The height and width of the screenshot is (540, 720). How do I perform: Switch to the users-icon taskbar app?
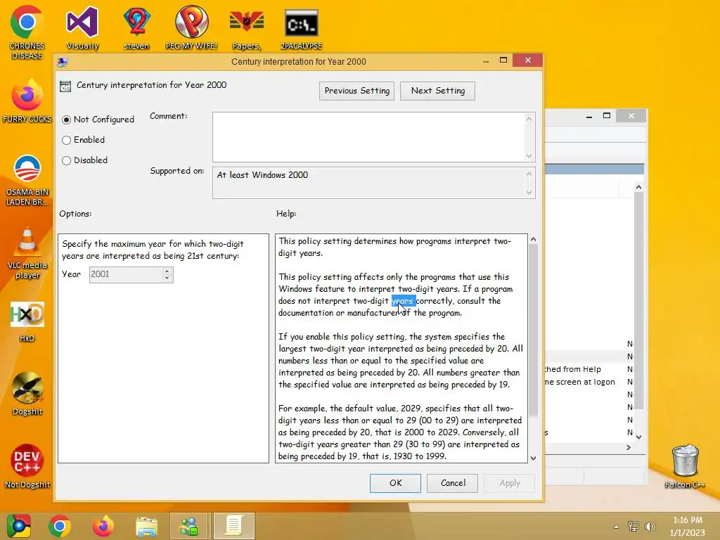coord(189,526)
